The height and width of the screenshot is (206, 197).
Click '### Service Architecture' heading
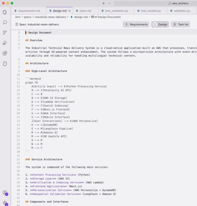[44, 159]
